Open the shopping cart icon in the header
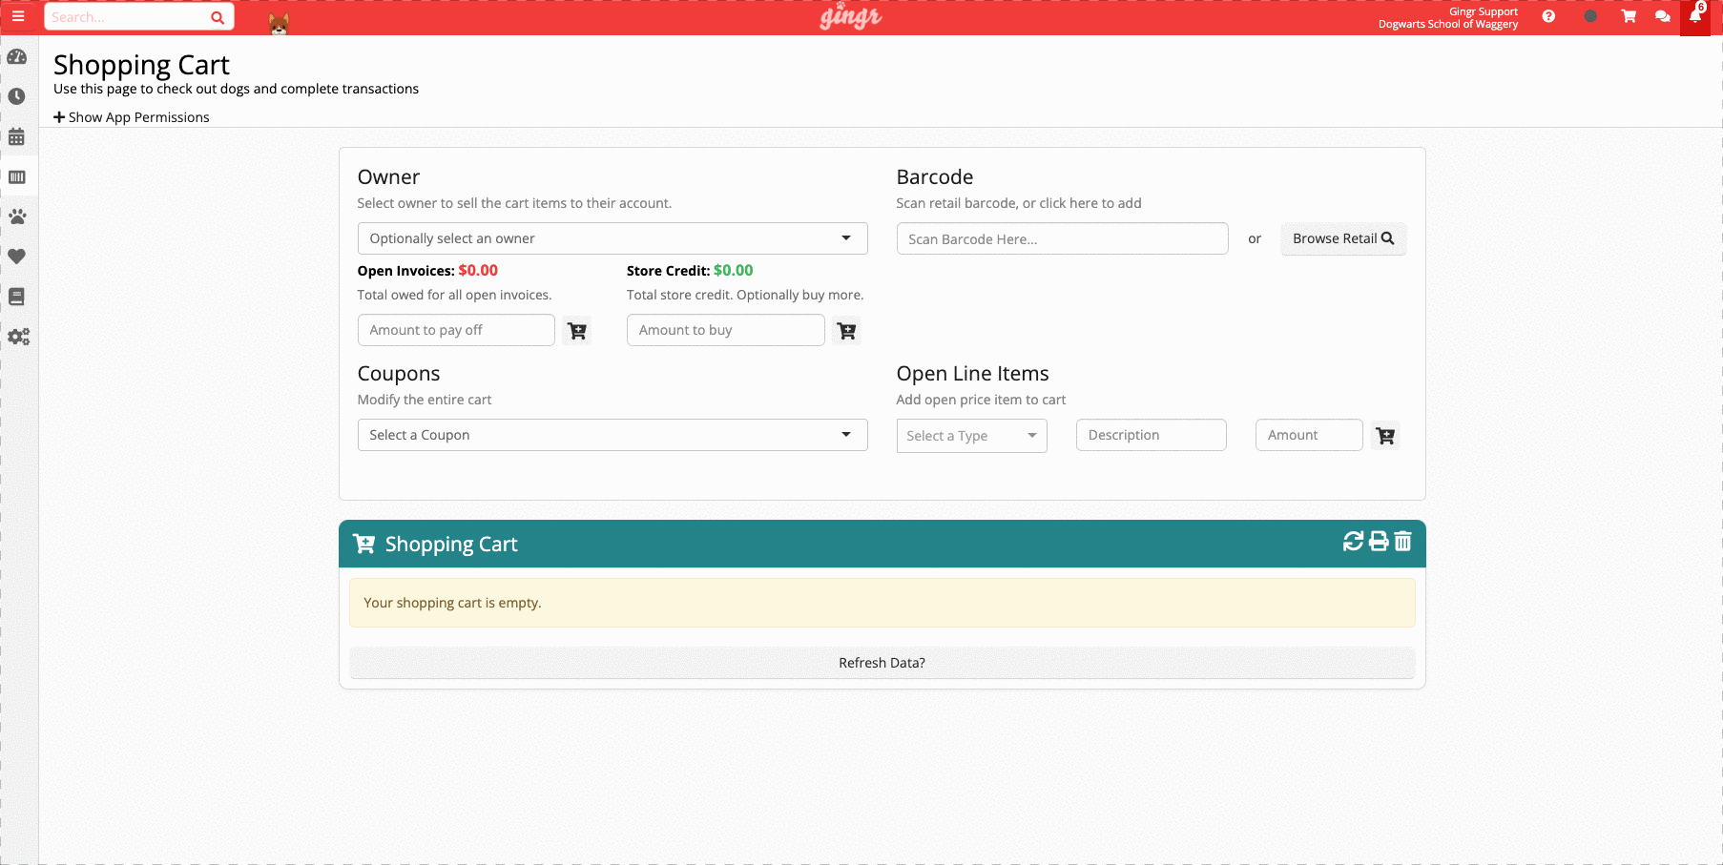This screenshot has height=865, width=1723. pyautogui.click(x=1629, y=16)
